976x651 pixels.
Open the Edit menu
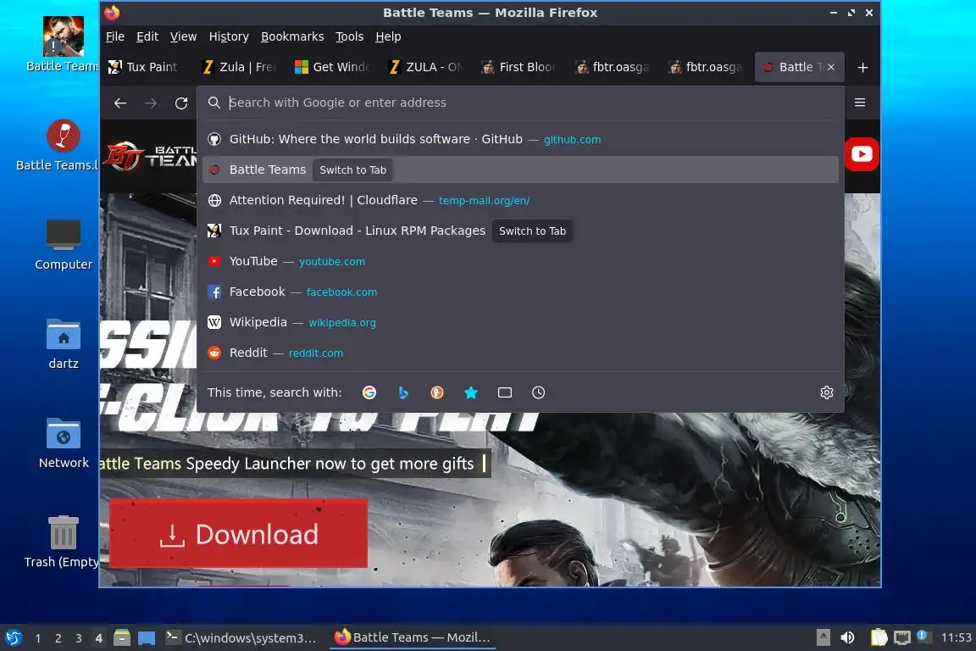[147, 36]
